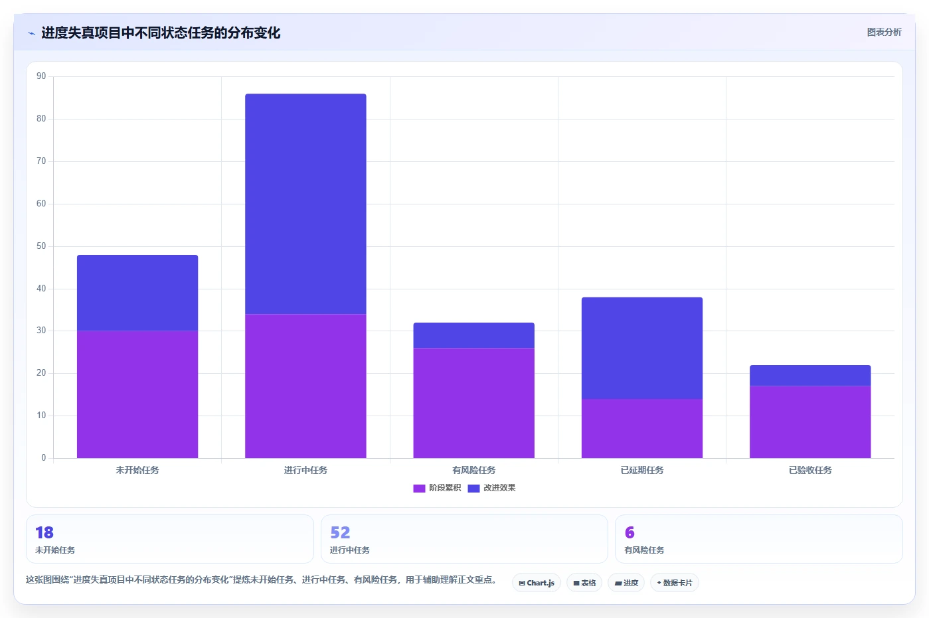The height and width of the screenshot is (618, 929).
Task: Click the 表格 tag chip
Action: point(584,583)
